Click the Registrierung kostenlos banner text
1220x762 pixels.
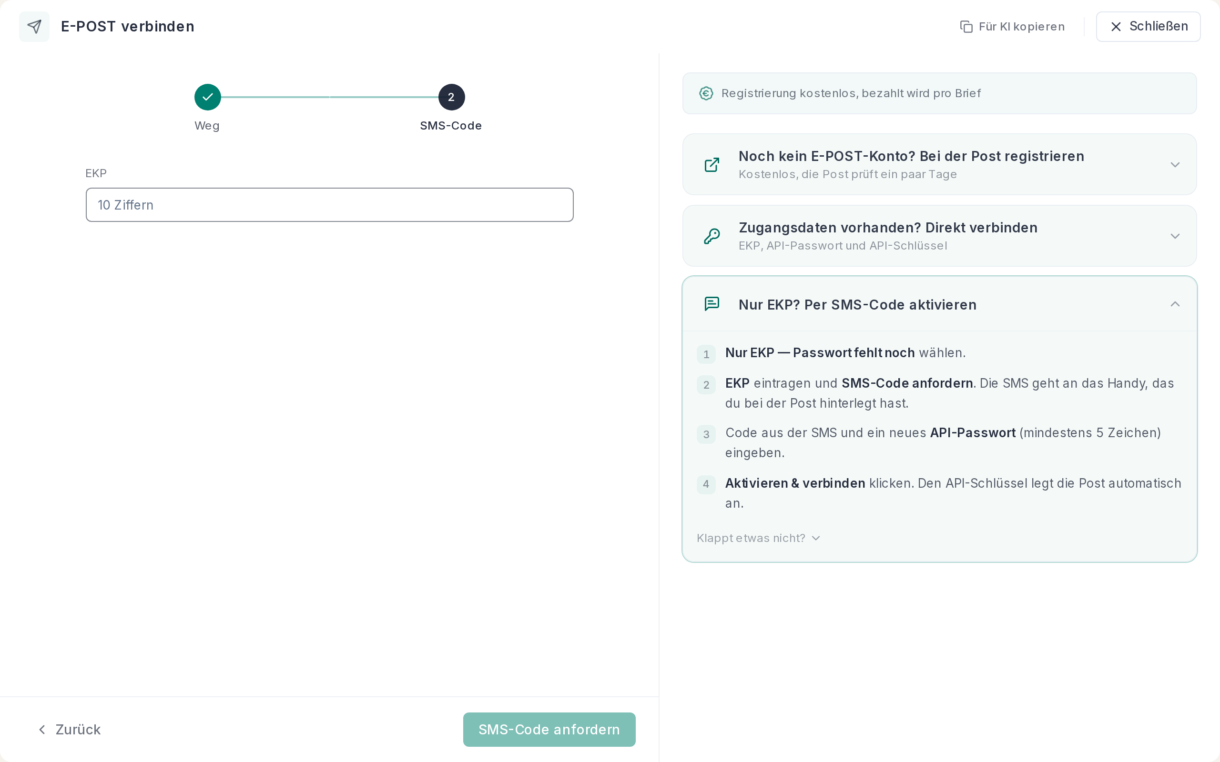coord(851,93)
